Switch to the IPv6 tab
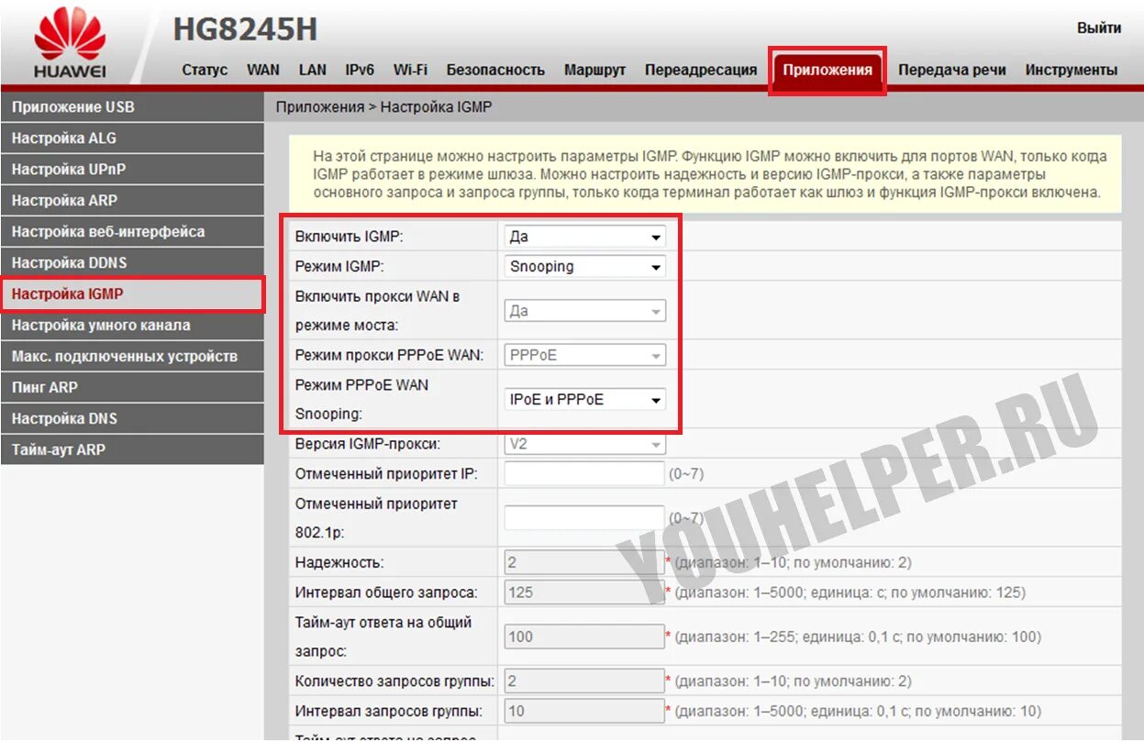 pyautogui.click(x=360, y=70)
